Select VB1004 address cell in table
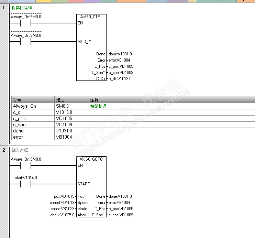 [x=71, y=137]
